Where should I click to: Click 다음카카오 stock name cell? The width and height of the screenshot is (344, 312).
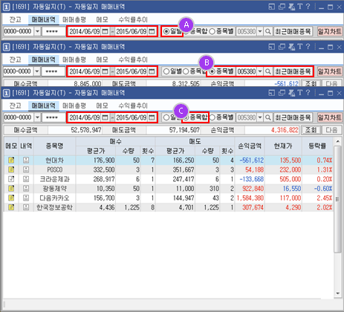tap(54, 198)
